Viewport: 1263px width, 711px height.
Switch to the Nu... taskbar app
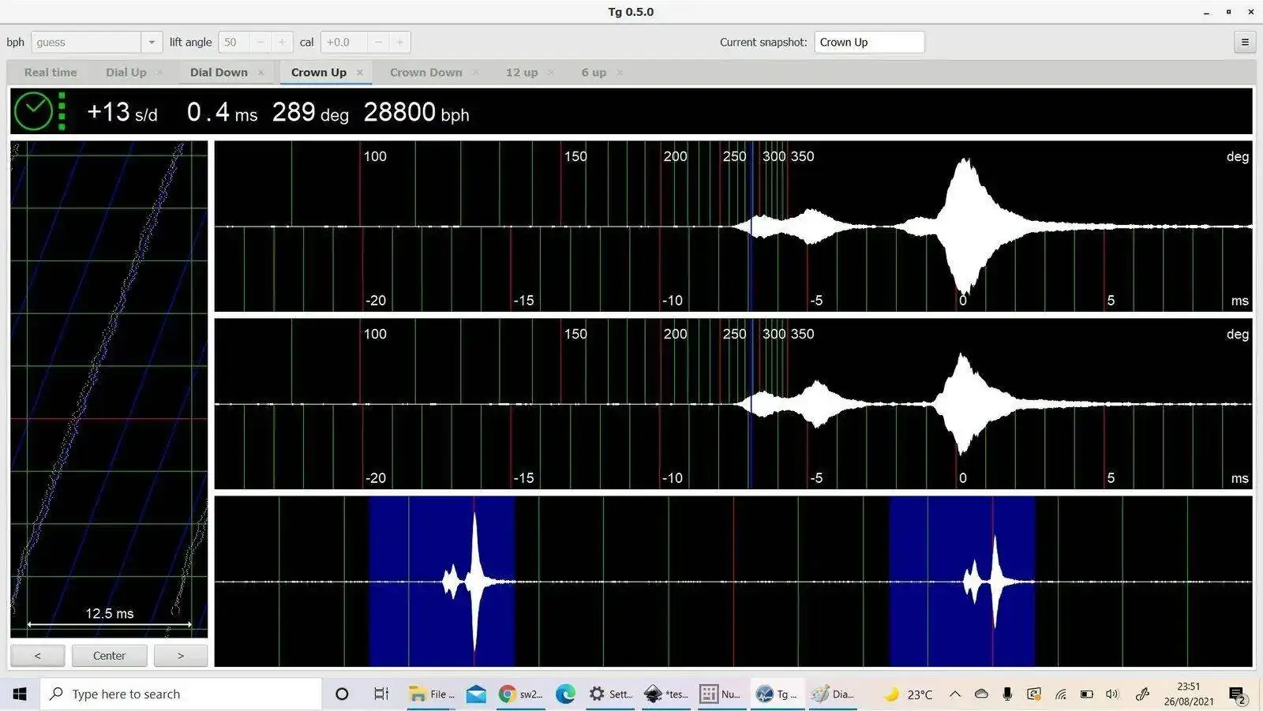click(721, 694)
